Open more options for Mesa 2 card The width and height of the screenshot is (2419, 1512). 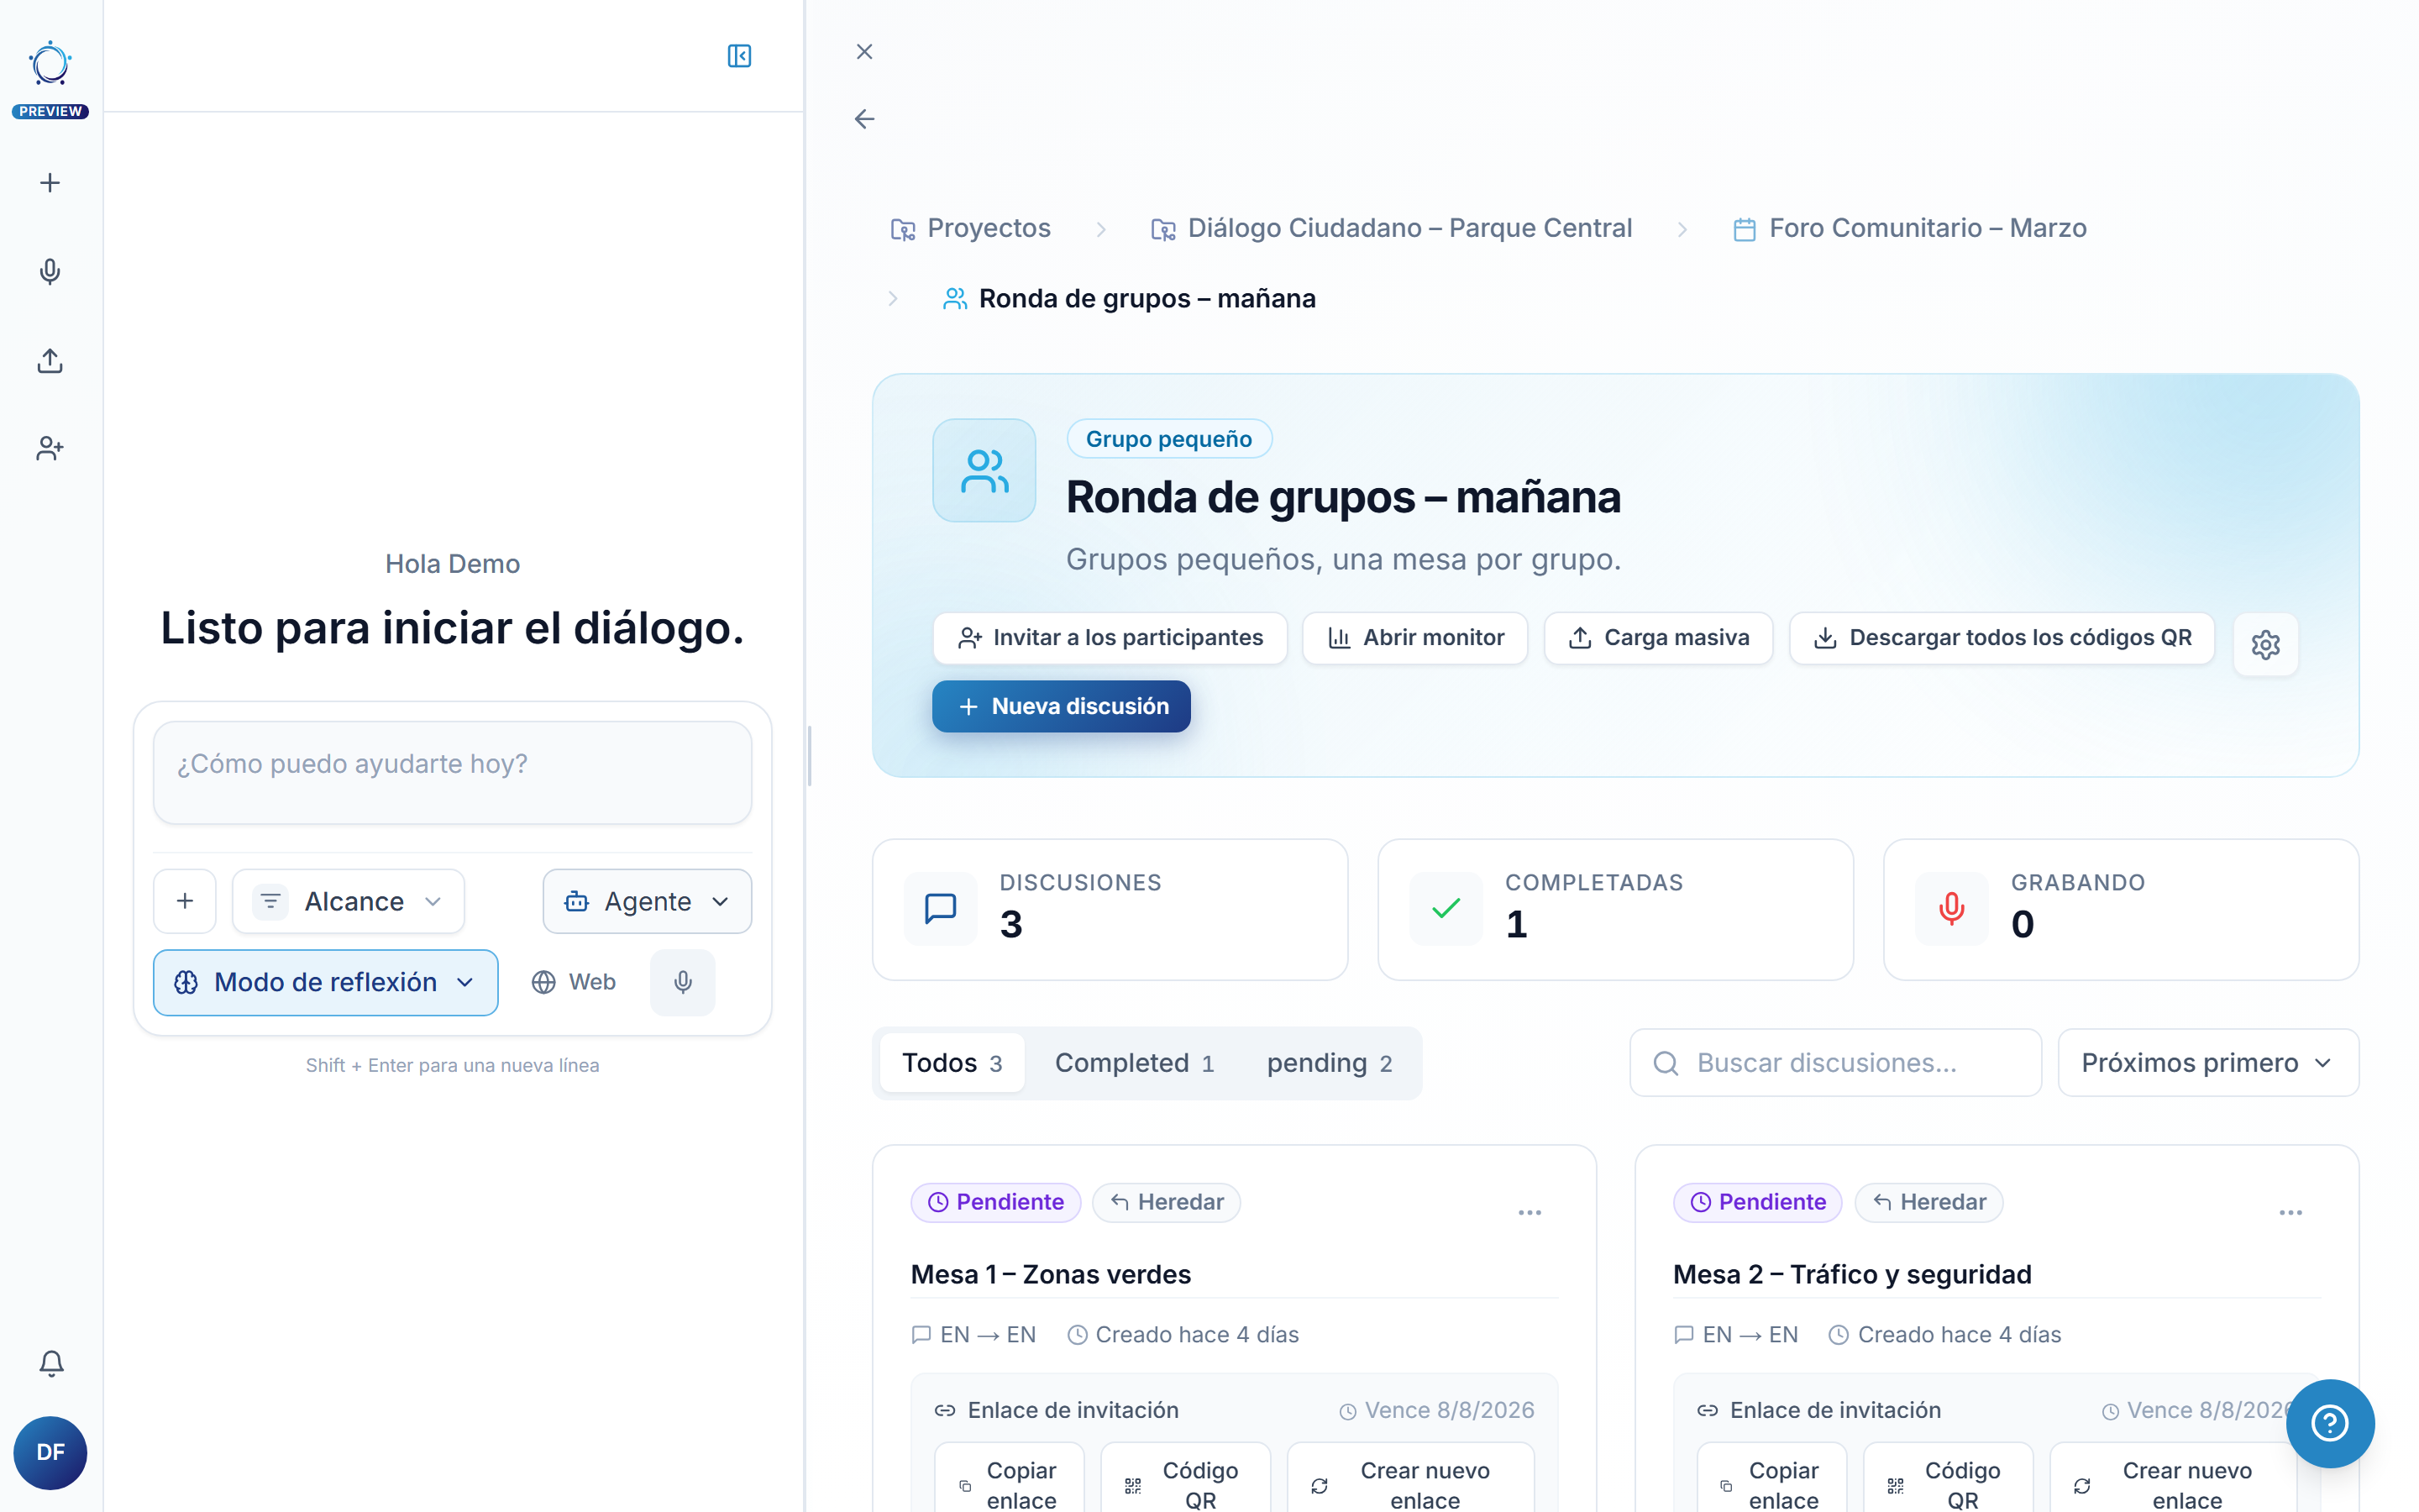click(x=2291, y=1212)
